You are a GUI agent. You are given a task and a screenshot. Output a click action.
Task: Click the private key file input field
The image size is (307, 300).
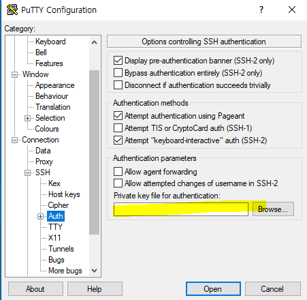pyautogui.click(x=181, y=209)
